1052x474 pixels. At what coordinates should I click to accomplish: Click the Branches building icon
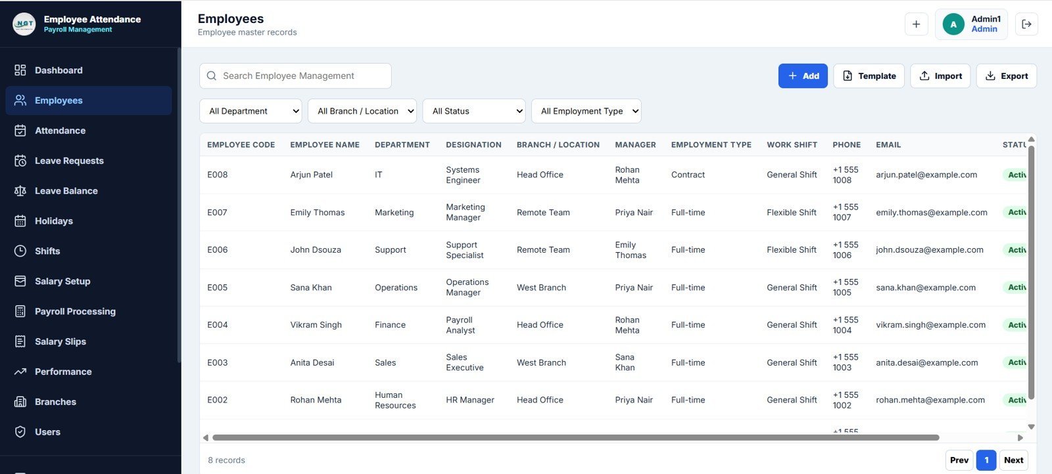click(20, 402)
